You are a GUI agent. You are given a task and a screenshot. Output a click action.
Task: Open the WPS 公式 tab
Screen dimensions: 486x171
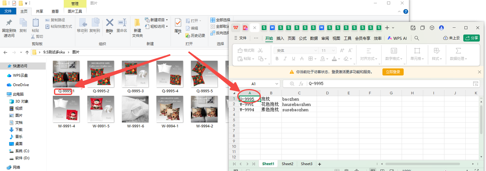tap(303, 38)
